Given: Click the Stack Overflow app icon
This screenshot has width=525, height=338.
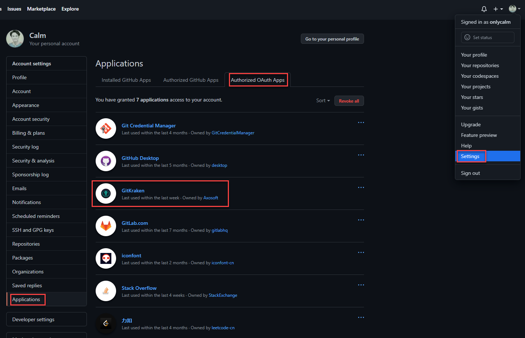Looking at the screenshot, I should 106,291.
